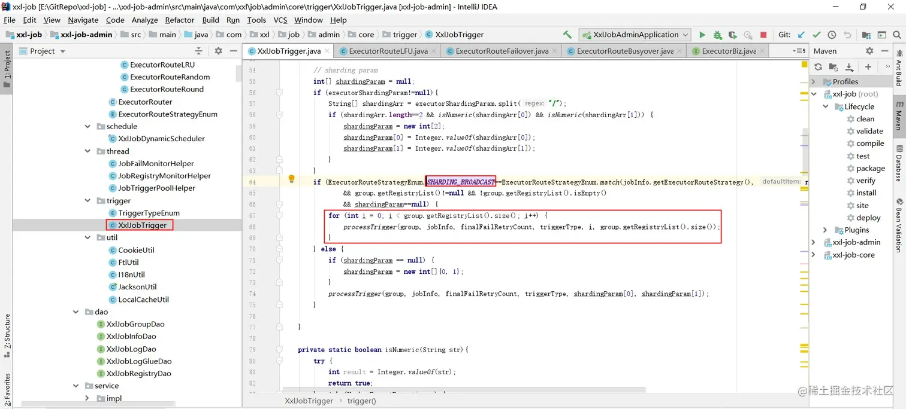Screen dimensions: 906x409
Task: Open Maven panel settings gear
Action: (x=869, y=51)
